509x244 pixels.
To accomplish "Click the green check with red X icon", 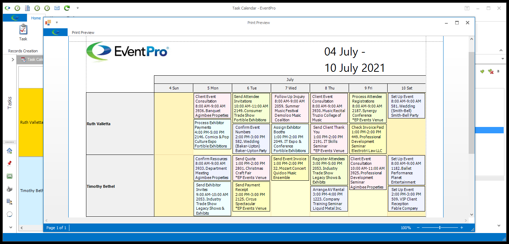I will coord(491,71).
